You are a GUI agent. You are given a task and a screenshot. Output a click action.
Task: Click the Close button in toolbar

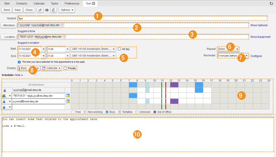click(29, 10)
